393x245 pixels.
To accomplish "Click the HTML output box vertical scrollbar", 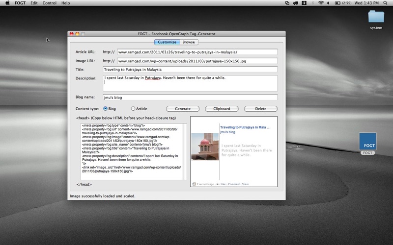I will point(185,151).
